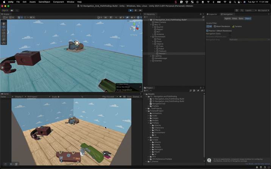Click the Bake button in Navigation panel

click(x=241, y=18)
